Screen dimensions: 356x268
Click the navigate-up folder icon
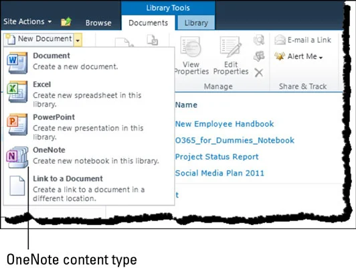pos(66,22)
